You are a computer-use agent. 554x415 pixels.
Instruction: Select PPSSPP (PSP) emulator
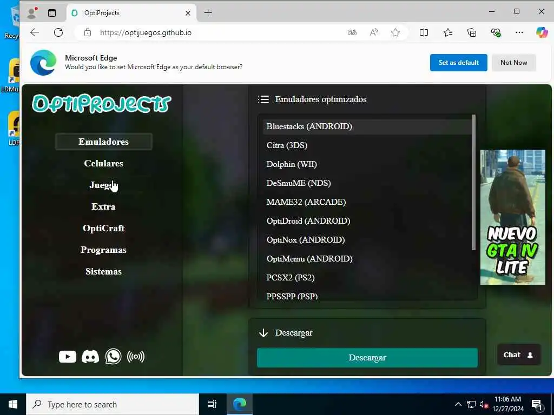point(367,296)
